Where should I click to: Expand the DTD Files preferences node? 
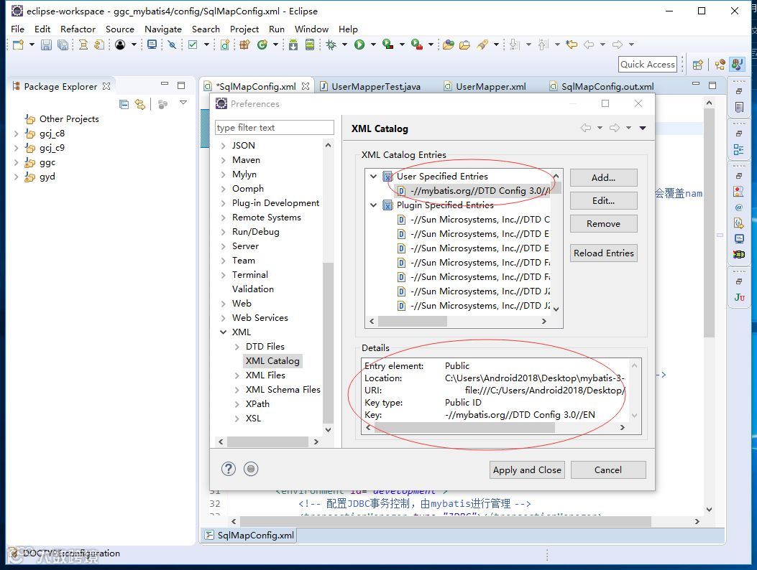pyautogui.click(x=237, y=347)
